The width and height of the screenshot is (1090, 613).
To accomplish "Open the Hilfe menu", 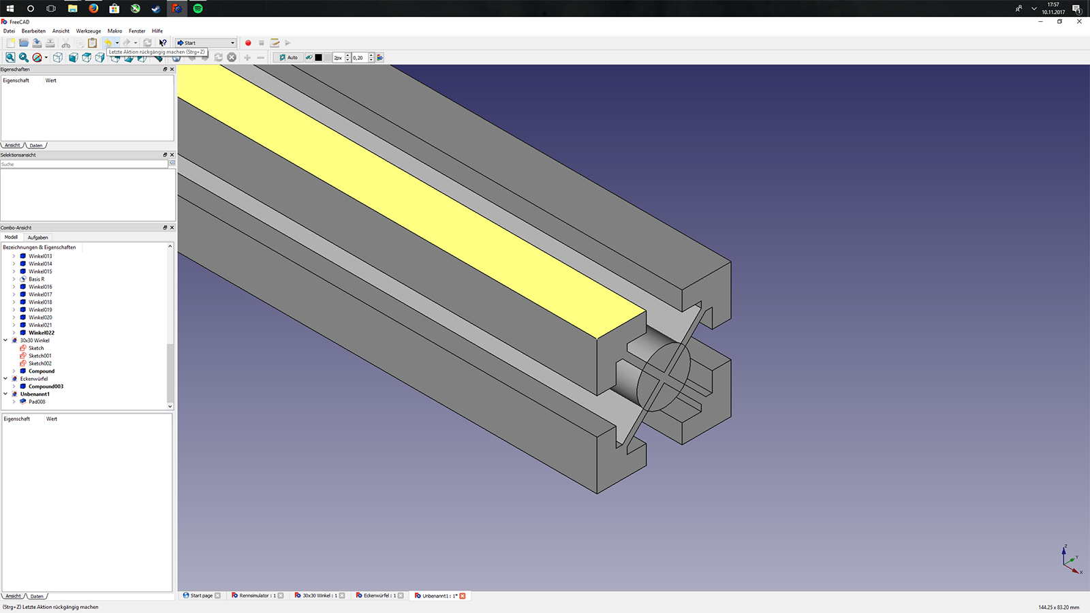I will point(157,31).
